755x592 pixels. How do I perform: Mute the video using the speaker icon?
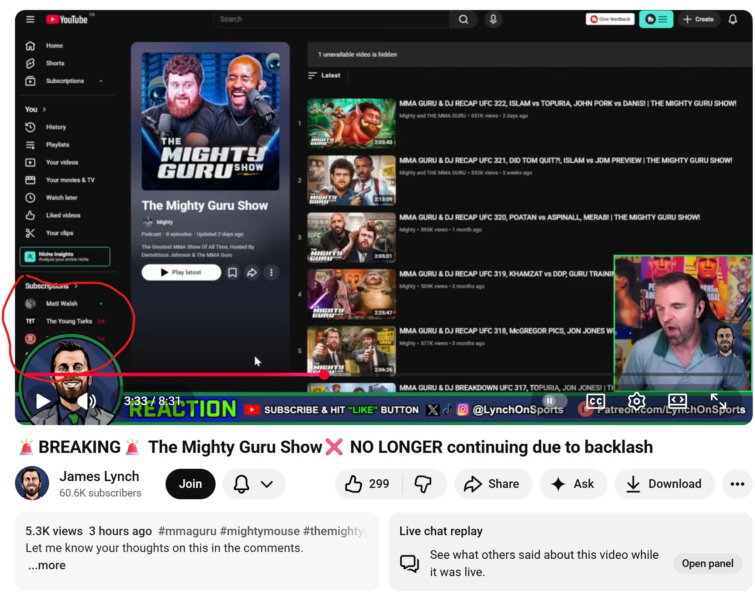tap(86, 401)
